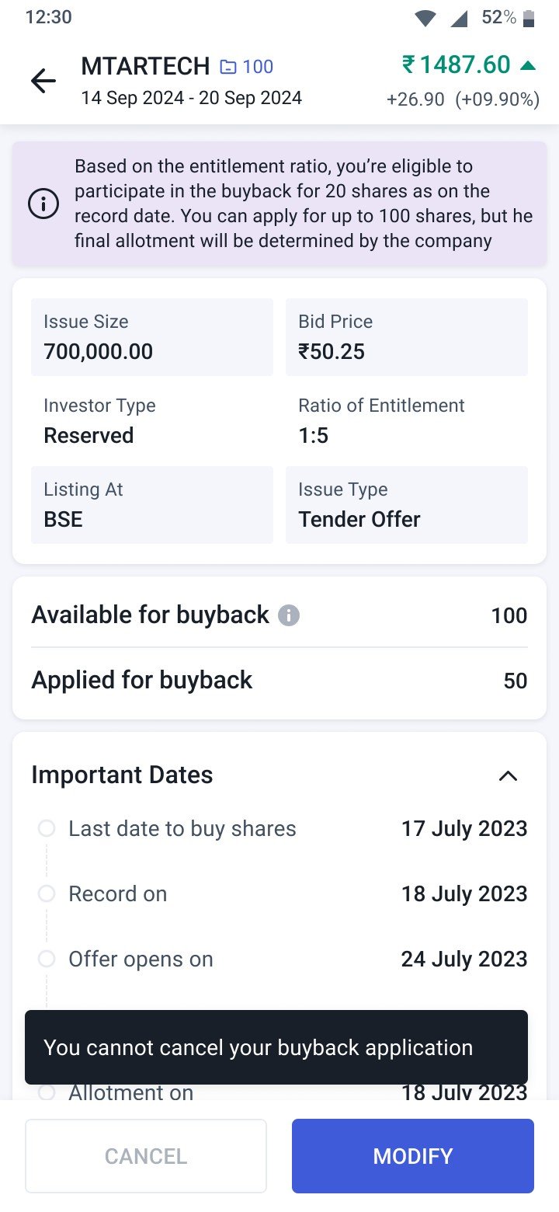
Task: Tap the info icon in entitlement banner
Action: pyautogui.click(x=43, y=204)
